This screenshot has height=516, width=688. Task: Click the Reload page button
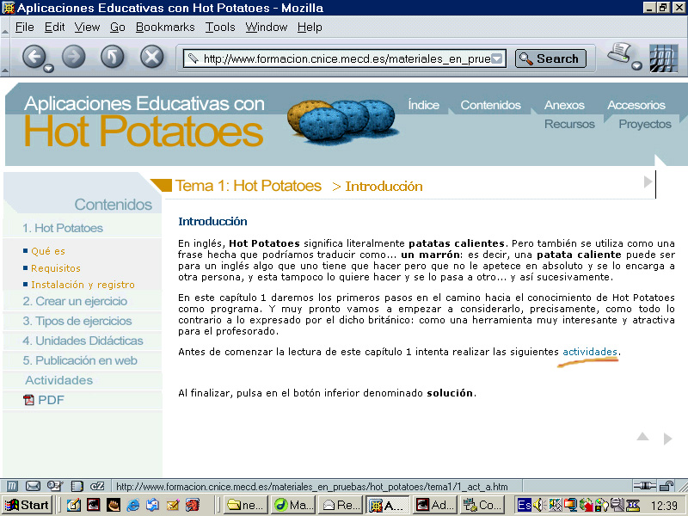(112, 58)
